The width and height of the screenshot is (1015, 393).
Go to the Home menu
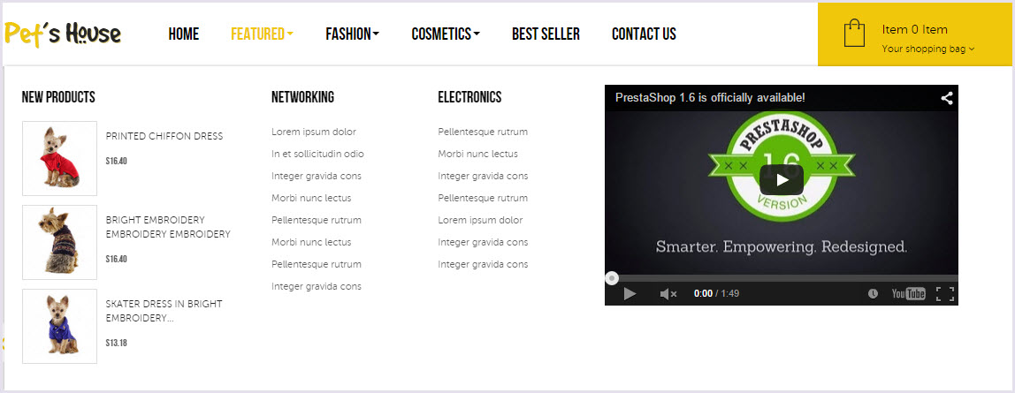tap(184, 34)
